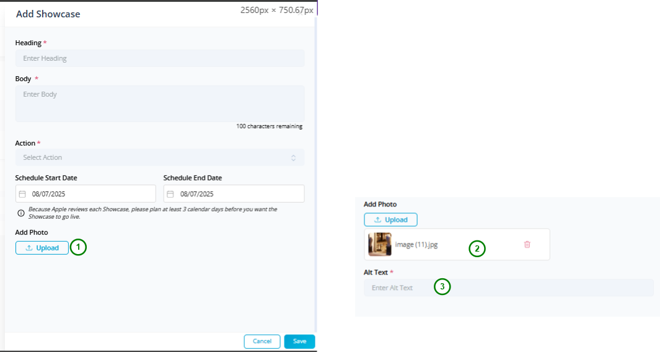Image resolution: width=660 pixels, height=352 pixels.
Task: Open calendar icon in Schedule Start Date
Action: pyautogui.click(x=23, y=194)
